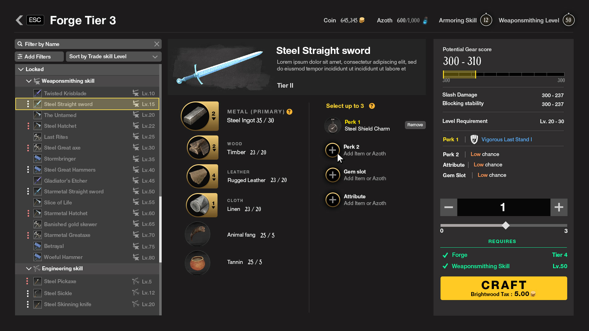The height and width of the screenshot is (331, 589).
Task: Open Sort by Trade skill Level dropdown
Action: (114, 57)
